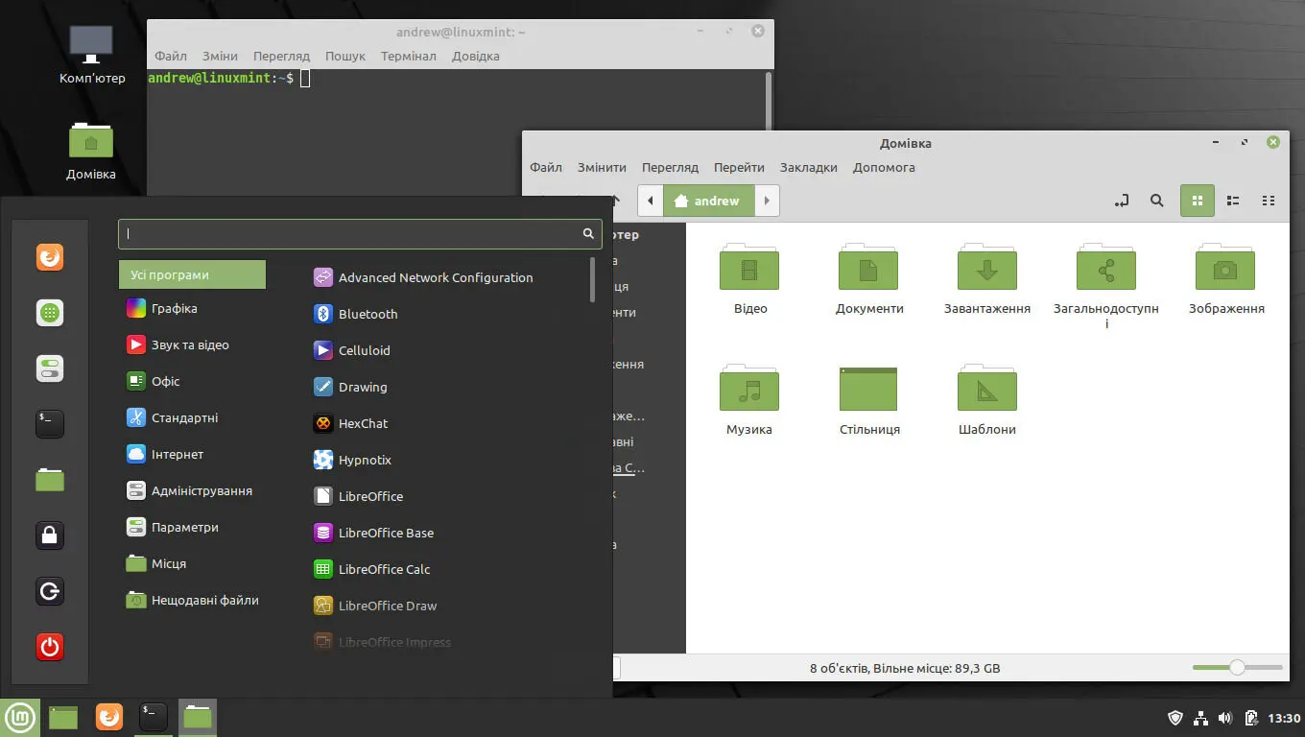Open search in the file manager toolbar
Screen dimensions: 1305x737
coord(1156,201)
